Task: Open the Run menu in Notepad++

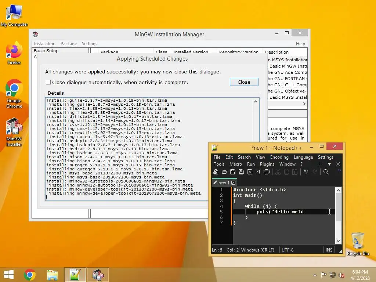Action: 251,164
